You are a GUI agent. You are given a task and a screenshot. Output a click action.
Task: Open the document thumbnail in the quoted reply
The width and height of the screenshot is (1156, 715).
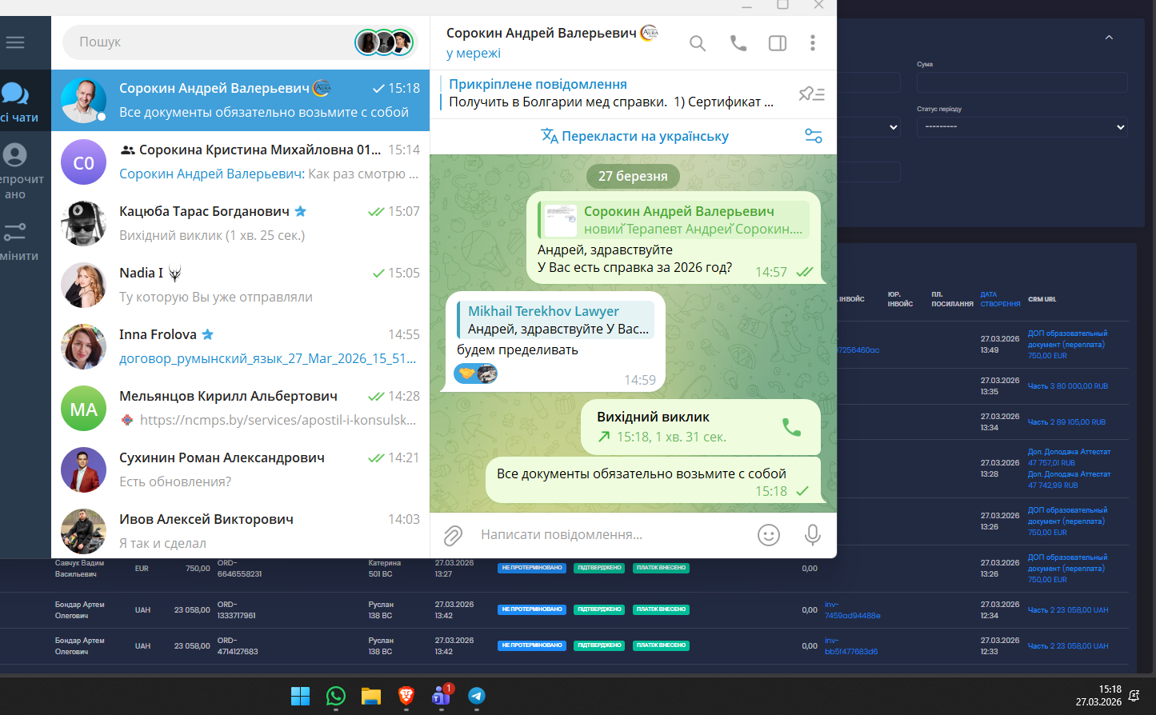[x=561, y=220]
